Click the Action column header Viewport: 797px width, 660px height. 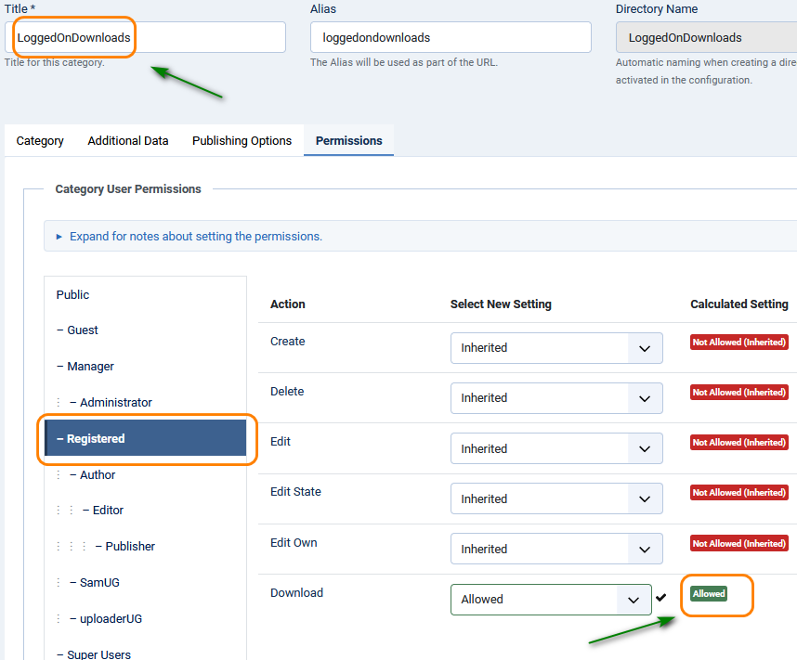click(x=288, y=304)
